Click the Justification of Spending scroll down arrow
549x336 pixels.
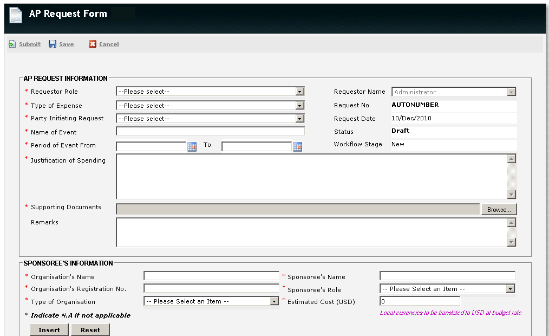click(512, 195)
